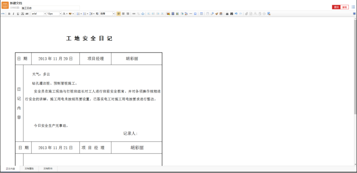Open find and replace binoculars
The height and width of the screenshot is (173, 357).
(x=232, y=14)
